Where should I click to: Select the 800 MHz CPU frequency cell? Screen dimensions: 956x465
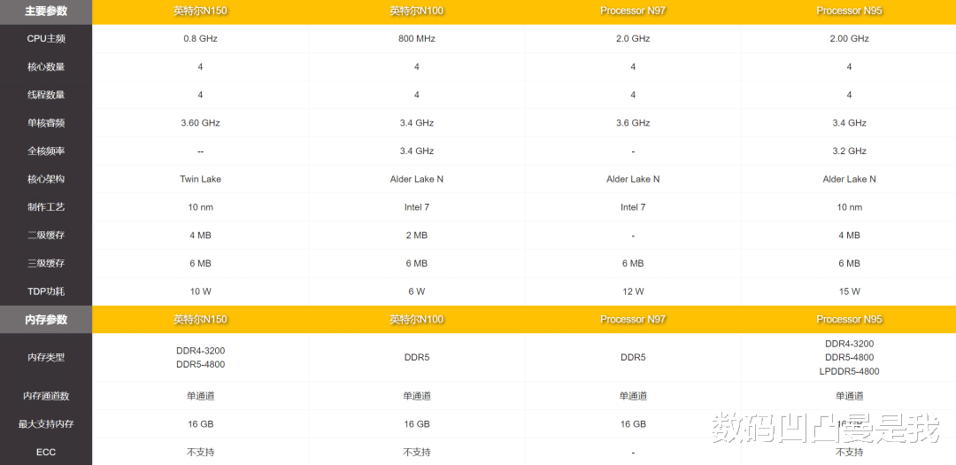click(416, 38)
